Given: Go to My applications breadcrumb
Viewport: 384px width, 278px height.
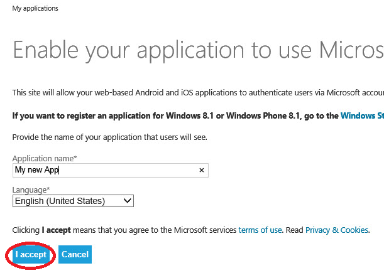Looking at the screenshot, I should pyautogui.click(x=35, y=9).
